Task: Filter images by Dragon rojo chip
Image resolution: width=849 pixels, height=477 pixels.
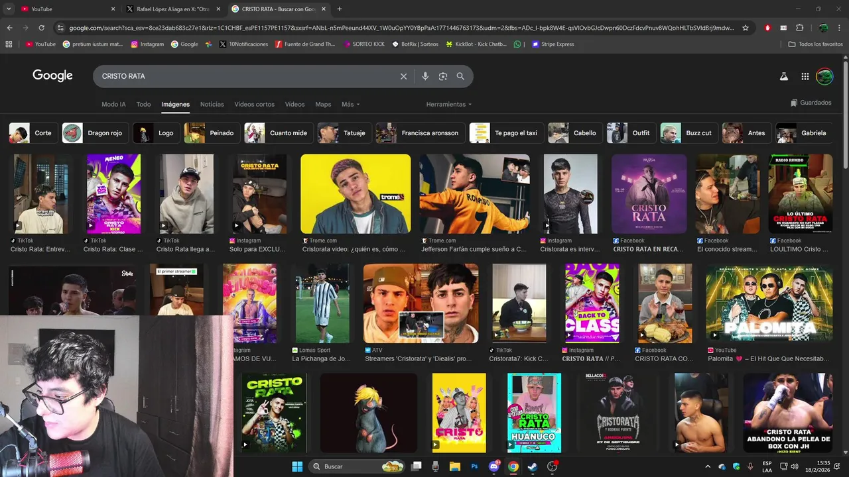Action: click(95, 133)
